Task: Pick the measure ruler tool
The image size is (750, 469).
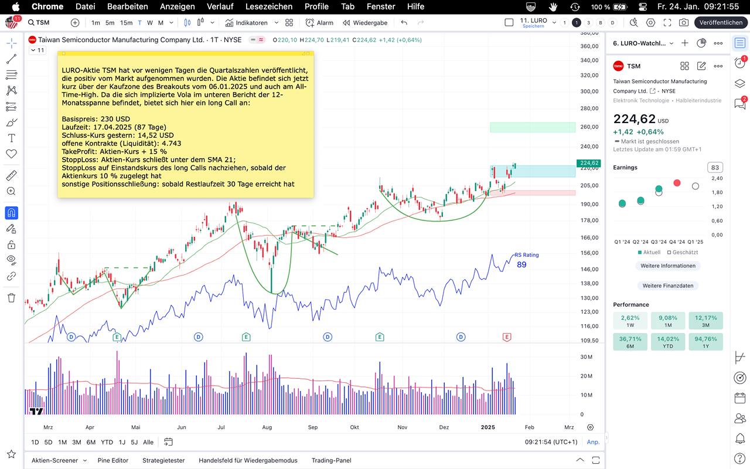Action: [x=11, y=175]
